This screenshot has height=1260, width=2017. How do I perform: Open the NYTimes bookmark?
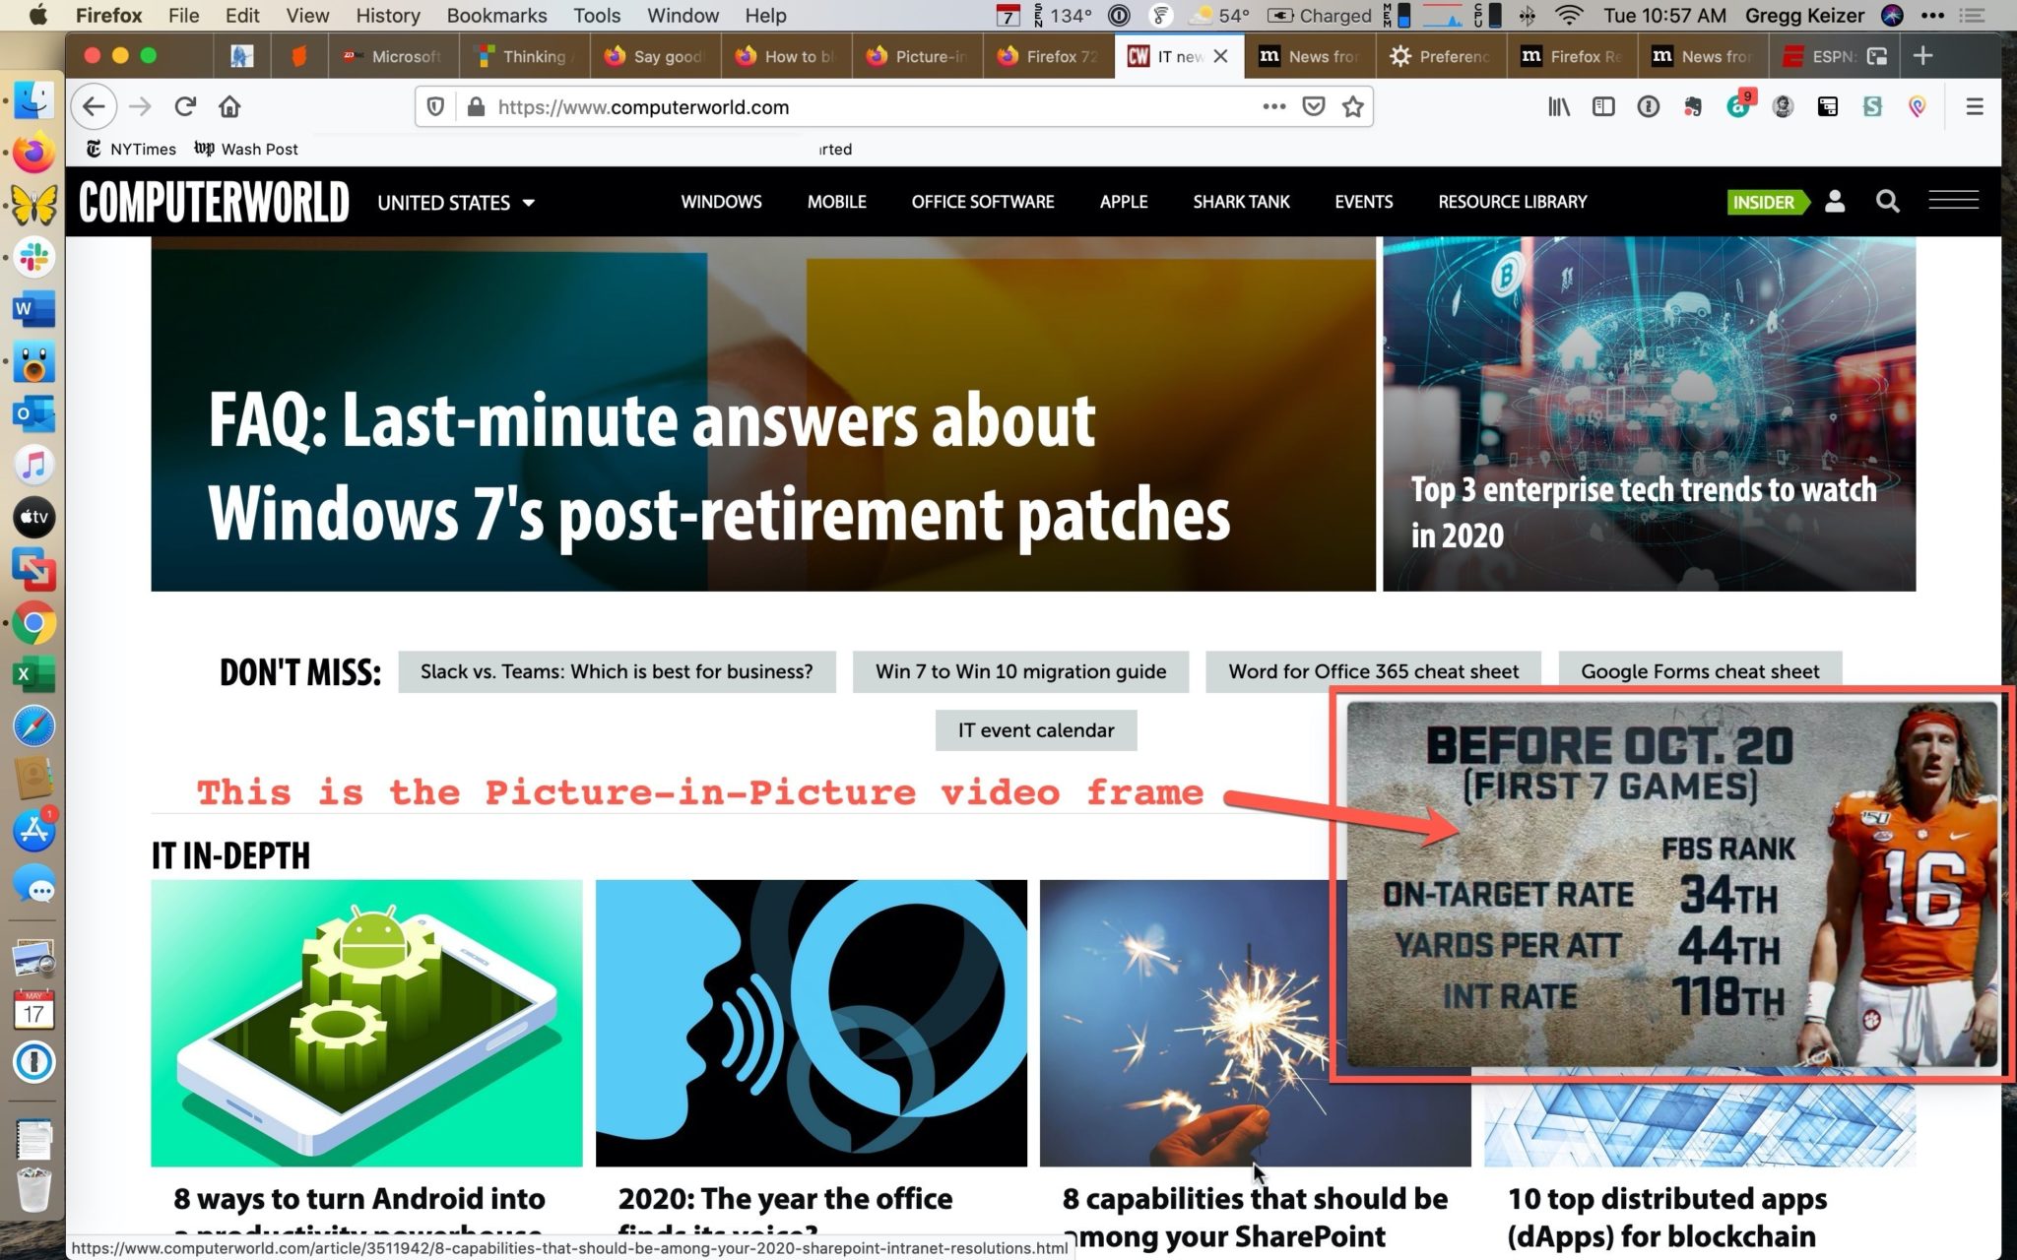pos(131,149)
